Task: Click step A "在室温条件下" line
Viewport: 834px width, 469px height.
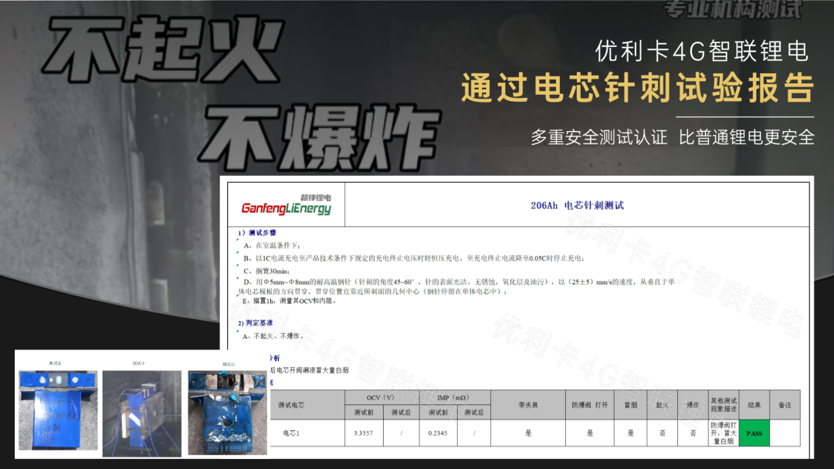Action: coord(272,245)
